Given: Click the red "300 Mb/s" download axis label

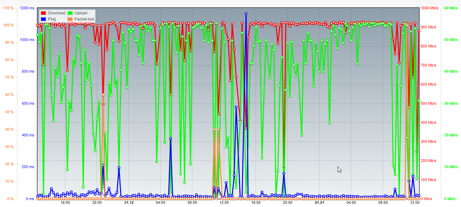Looking at the screenshot, I should point(429,142).
